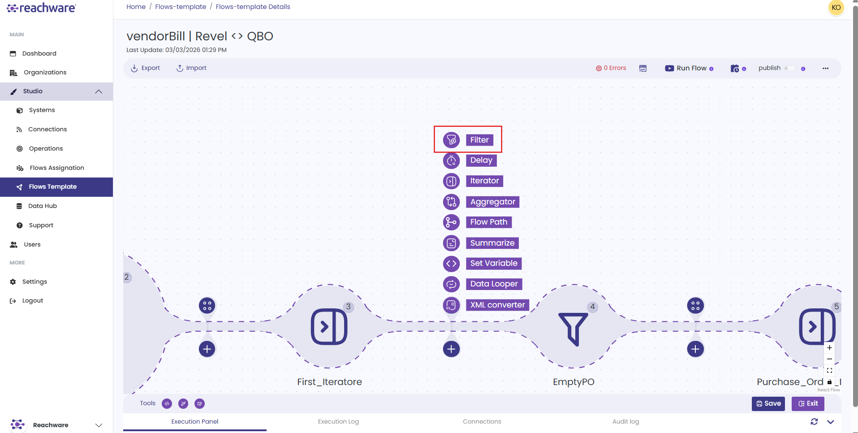858x433 pixels.
Task: Collapse the bottom panel chevron
Action: (x=831, y=421)
